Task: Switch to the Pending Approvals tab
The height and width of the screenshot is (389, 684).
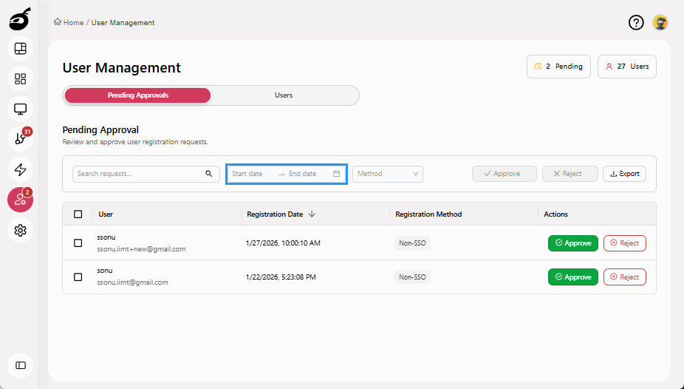Action: click(138, 95)
